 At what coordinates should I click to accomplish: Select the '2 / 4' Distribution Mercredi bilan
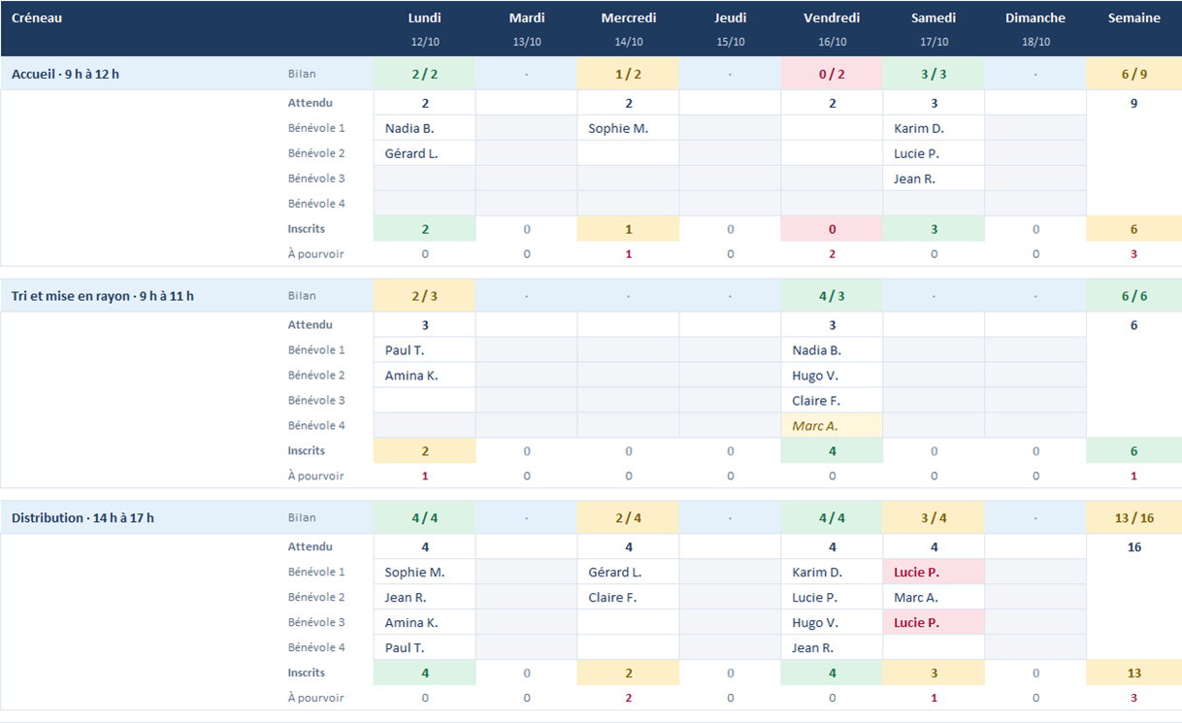pyautogui.click(x=629, y=518)
